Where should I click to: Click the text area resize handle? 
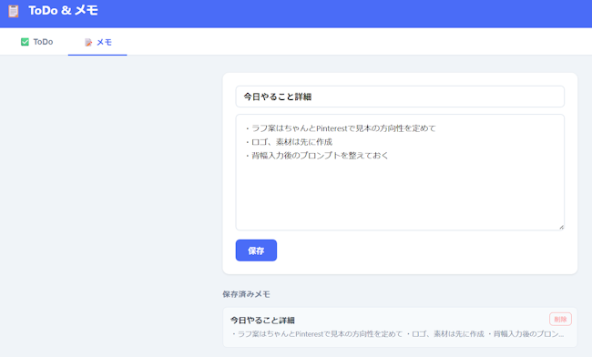(561, 227)
